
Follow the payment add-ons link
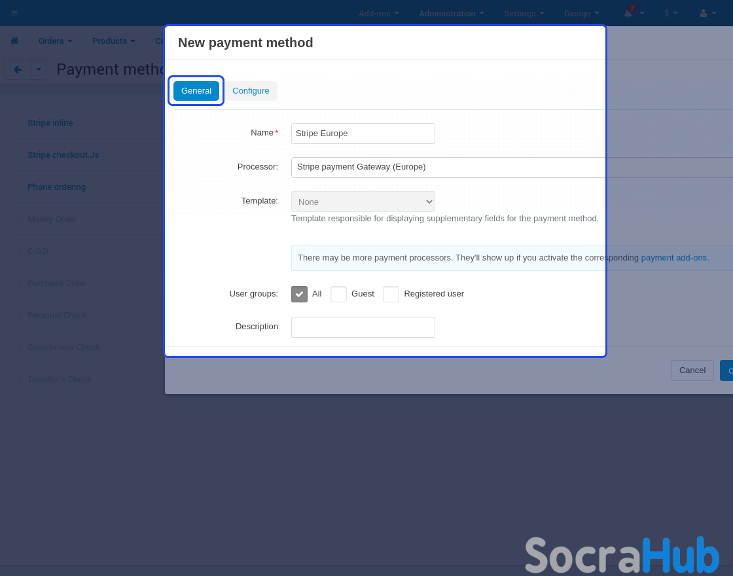coord(673,258)
